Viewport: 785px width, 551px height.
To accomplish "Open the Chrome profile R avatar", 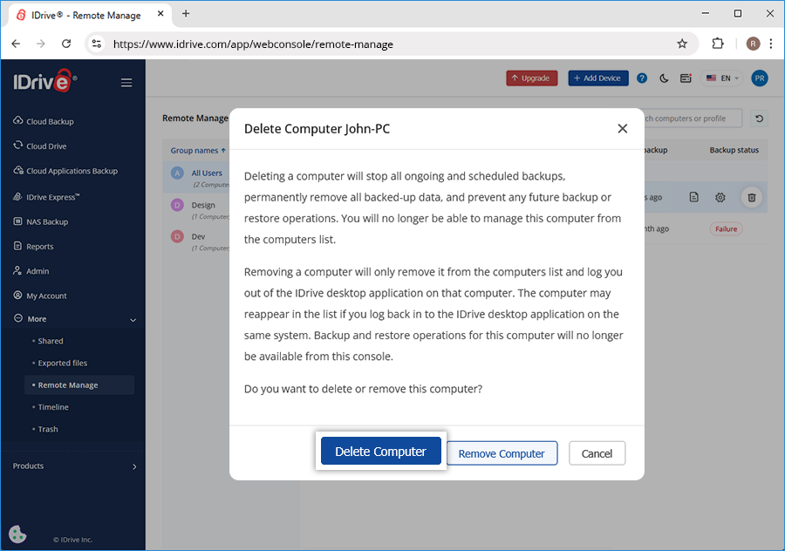I will coord(753,44).
